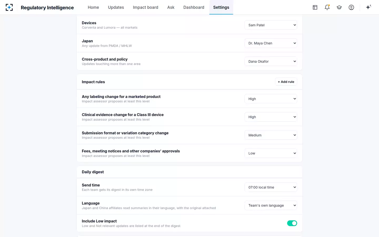Viewport: 379px width, 237px height.
Task: Open the Ask tab
Action: (171, 7)
